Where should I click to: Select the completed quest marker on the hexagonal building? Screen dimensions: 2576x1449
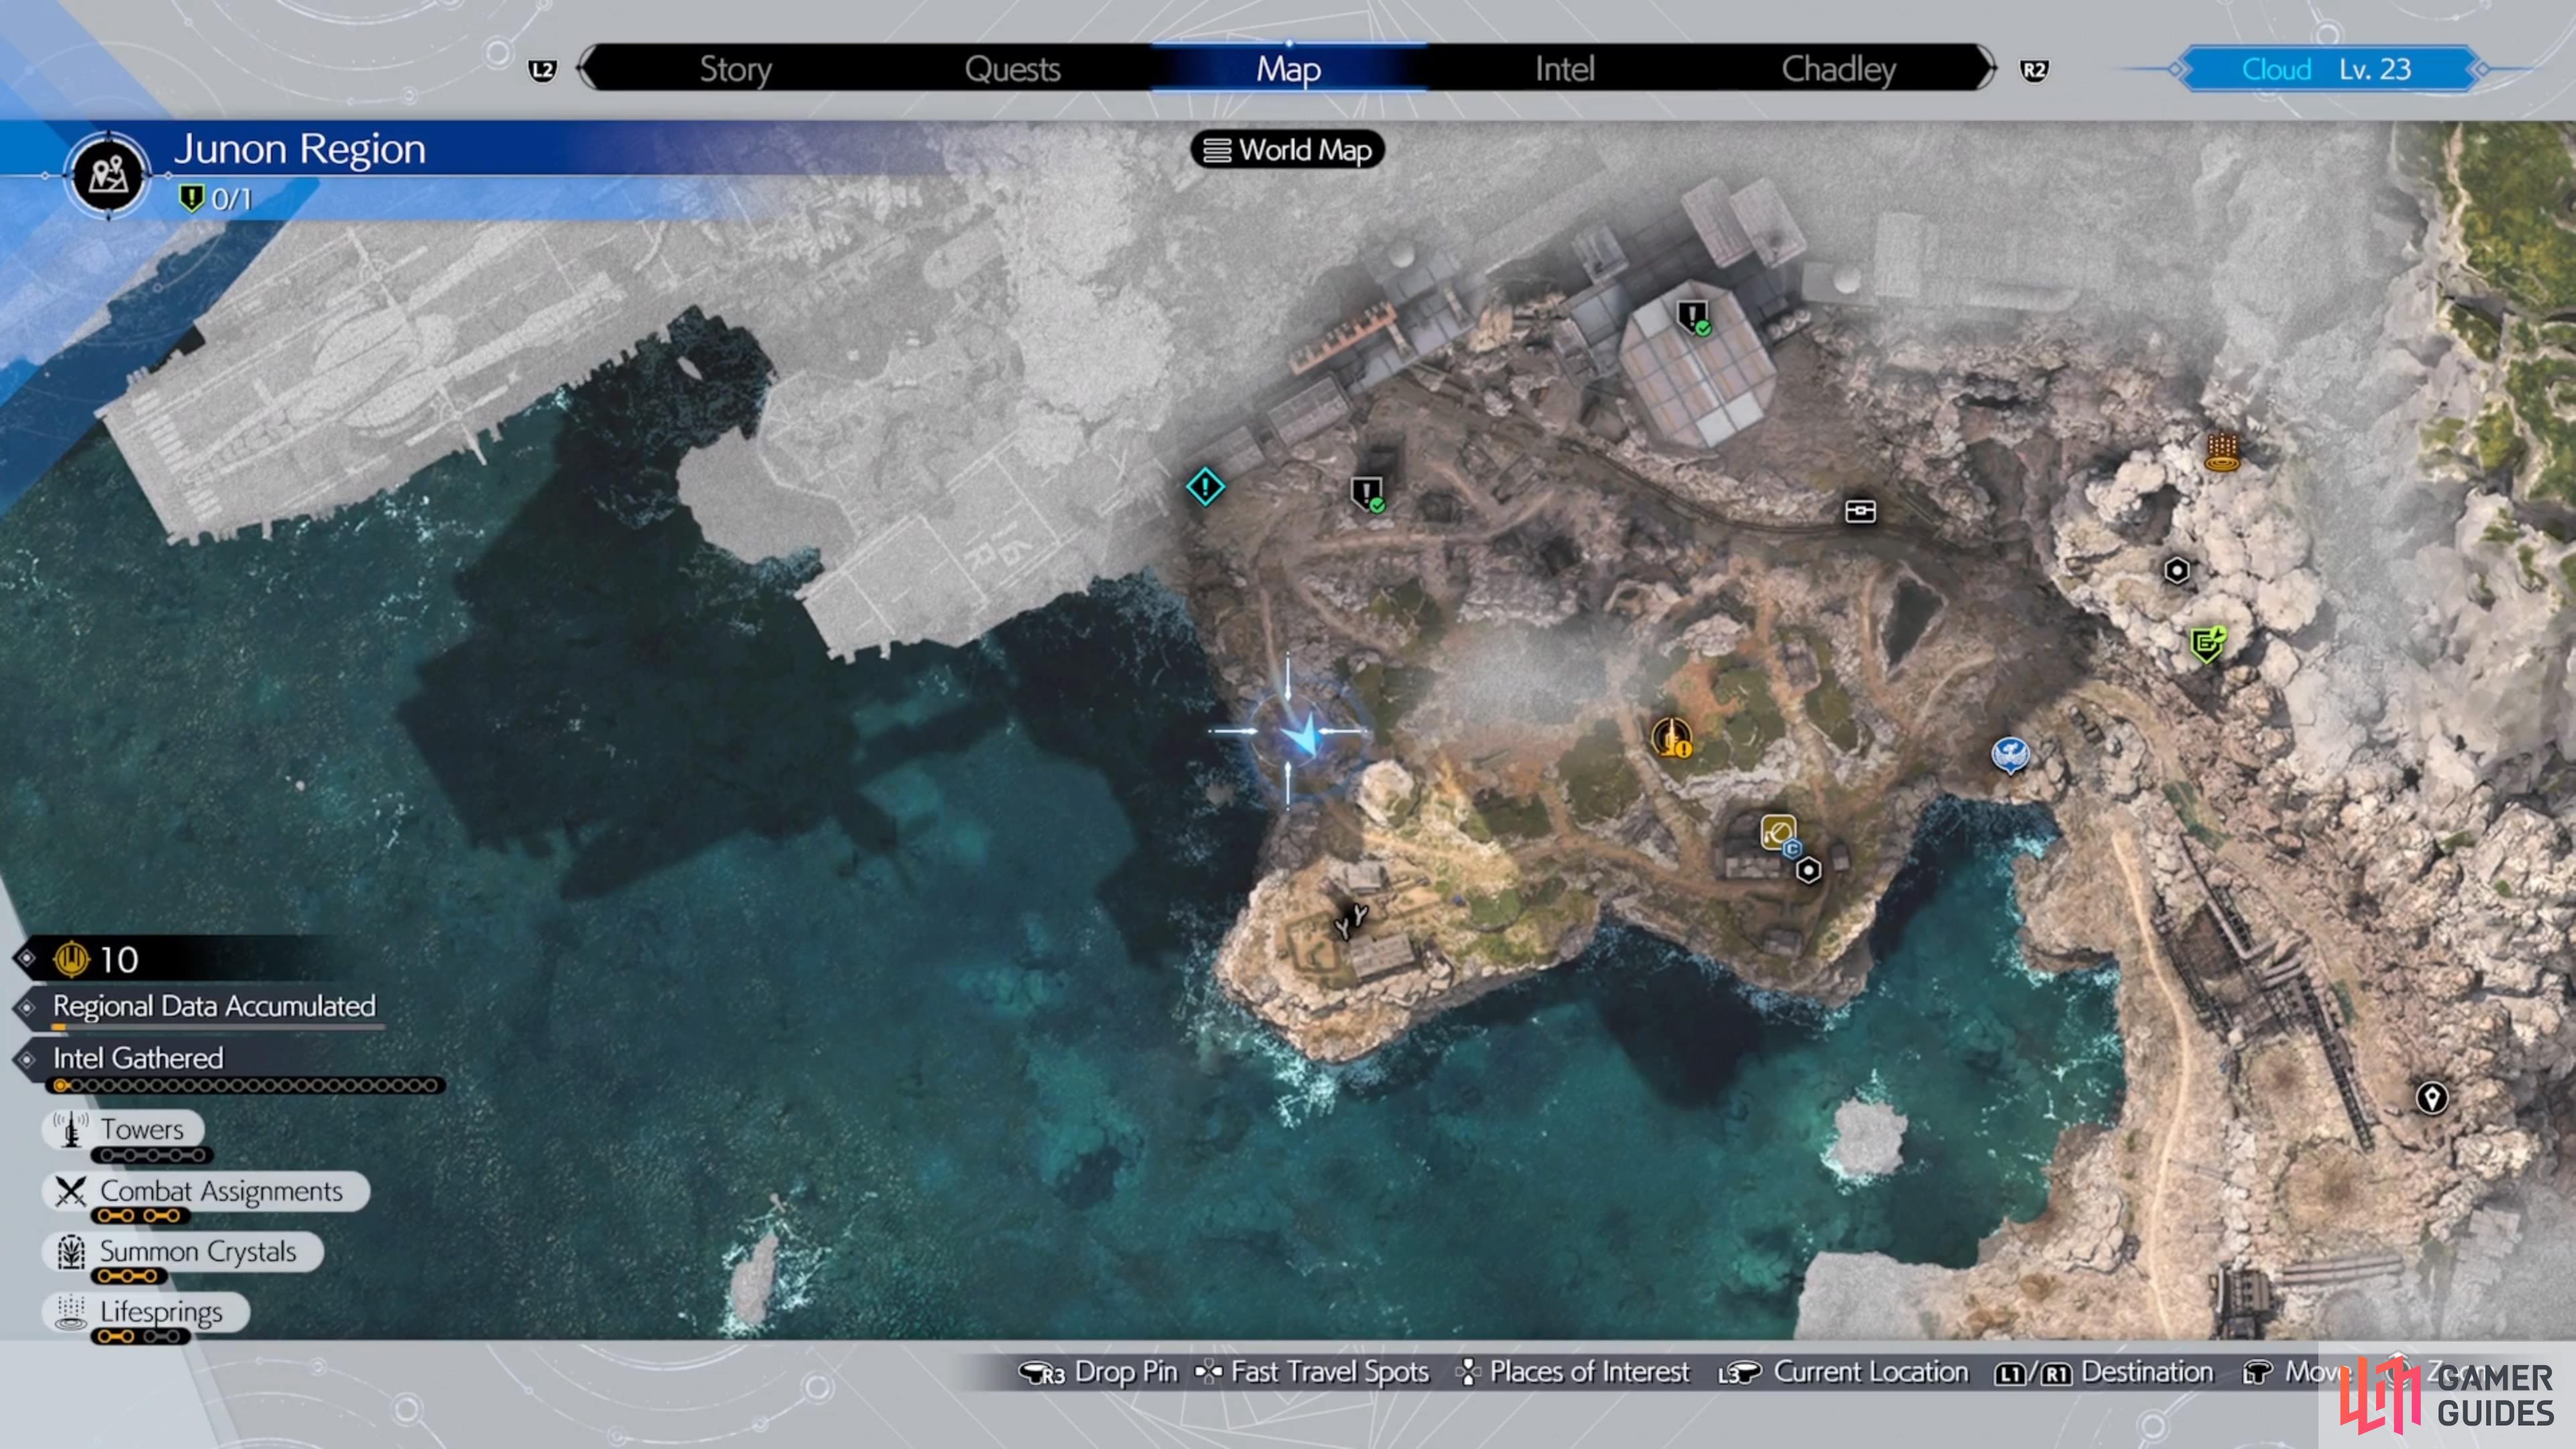point(1693,318)
